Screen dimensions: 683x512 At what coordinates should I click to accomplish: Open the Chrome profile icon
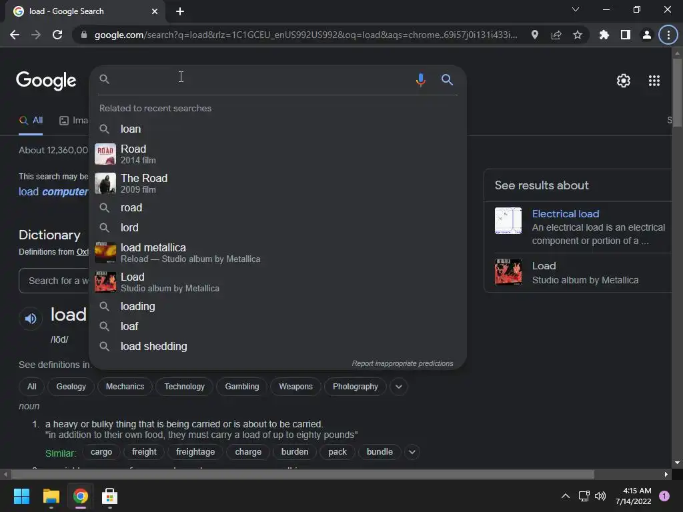(646, 35)
